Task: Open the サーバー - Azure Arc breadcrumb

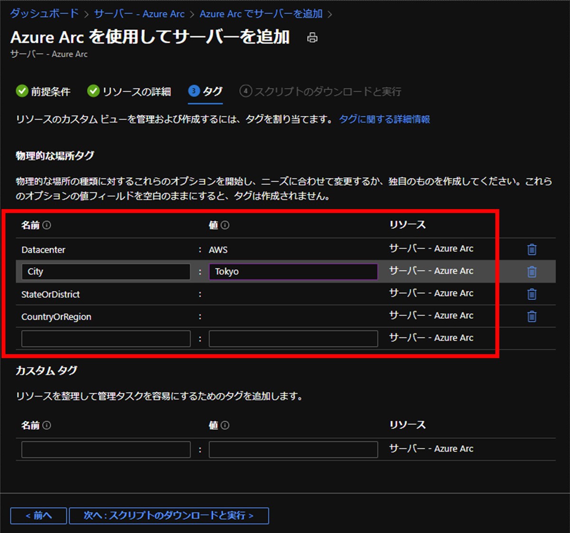Action: 139,14
